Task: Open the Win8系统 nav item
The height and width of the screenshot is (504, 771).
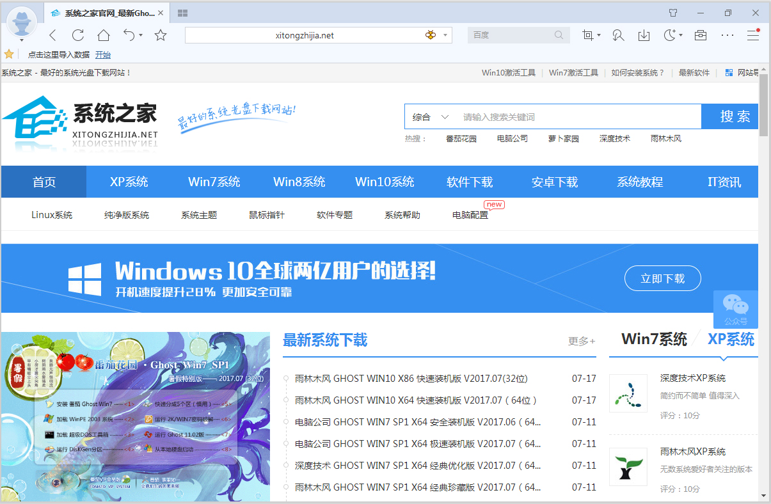Action: point(299,182)
